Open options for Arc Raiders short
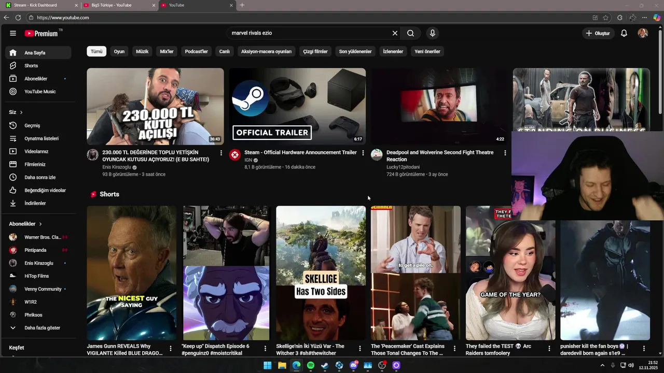This screenshot has height=373, width=664. click(549, 348)
